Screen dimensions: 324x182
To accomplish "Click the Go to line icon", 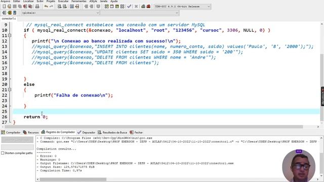I will click(77, 7).
